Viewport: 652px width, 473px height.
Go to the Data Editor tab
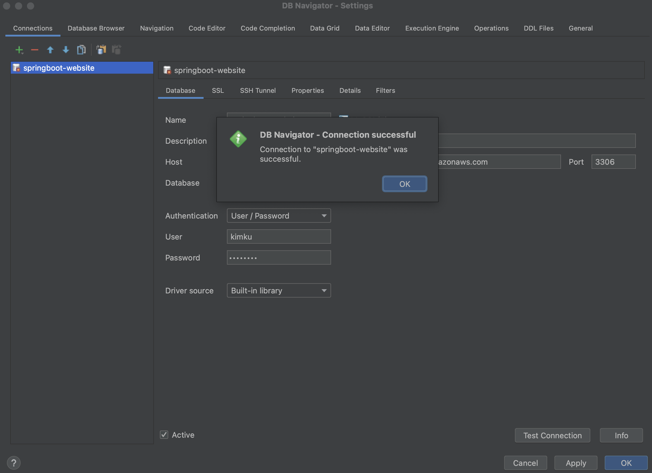pos(372,28)
